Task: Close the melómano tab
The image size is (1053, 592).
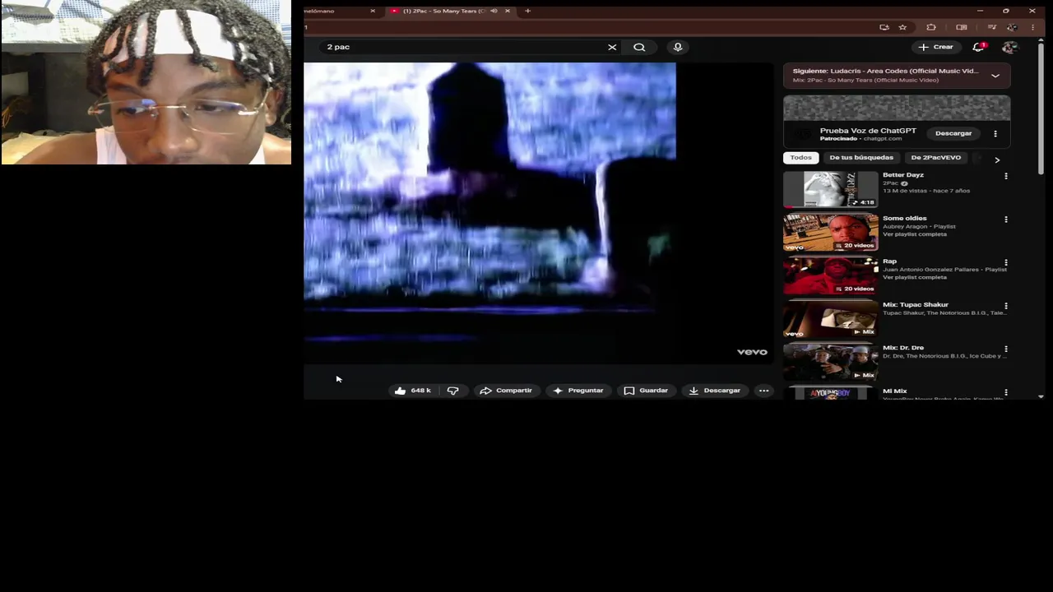Action: pyautogui.click(x=373, y=11)
